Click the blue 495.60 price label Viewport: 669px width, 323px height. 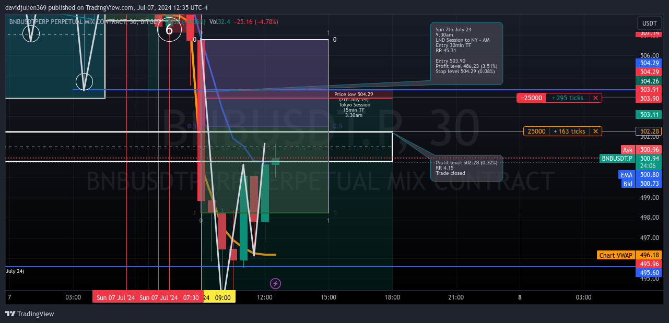[x=649, y=273]
